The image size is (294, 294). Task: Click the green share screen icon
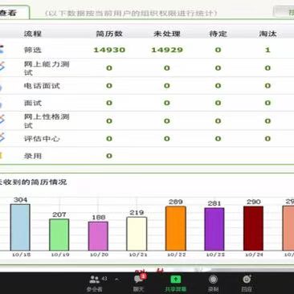coord(176,280)
